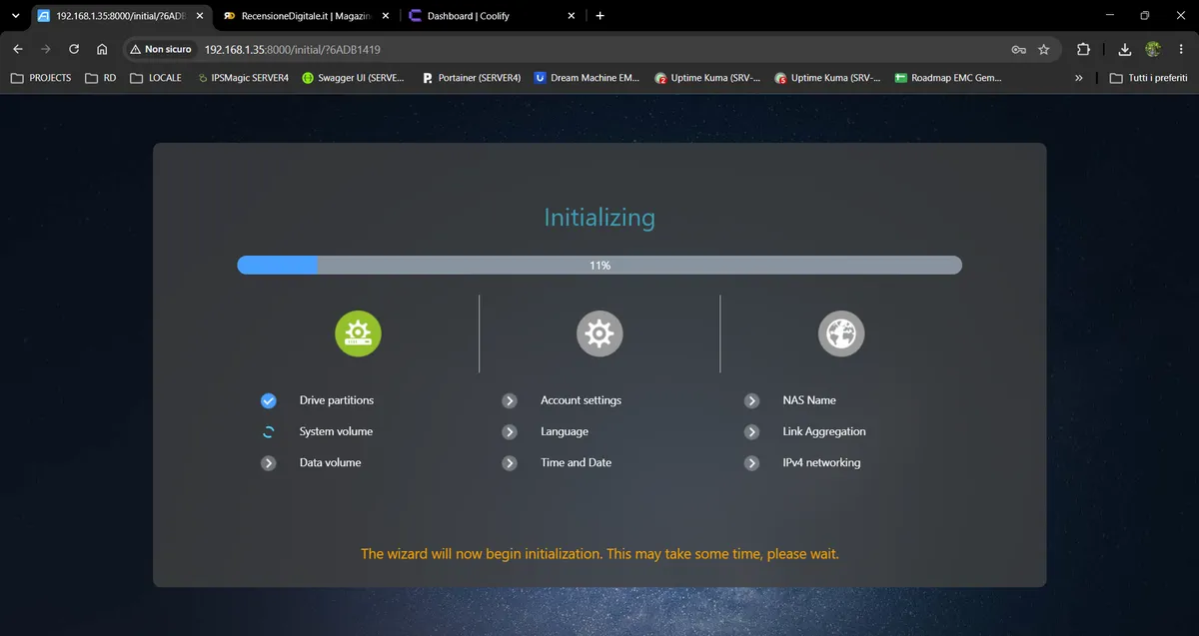Click the arrow icon beside Account settings

click(510, 400)
